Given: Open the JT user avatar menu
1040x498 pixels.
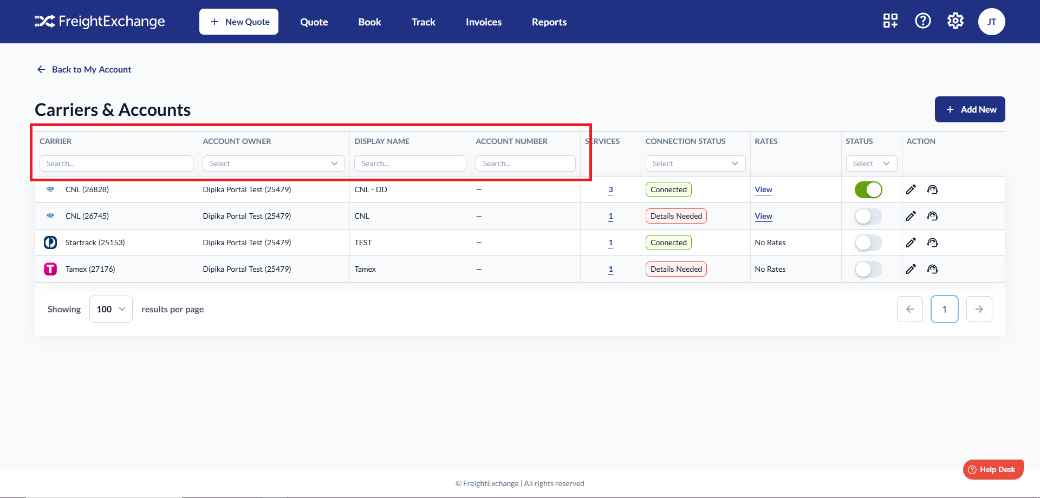Looking at the screenshot, I should (992, 22).
